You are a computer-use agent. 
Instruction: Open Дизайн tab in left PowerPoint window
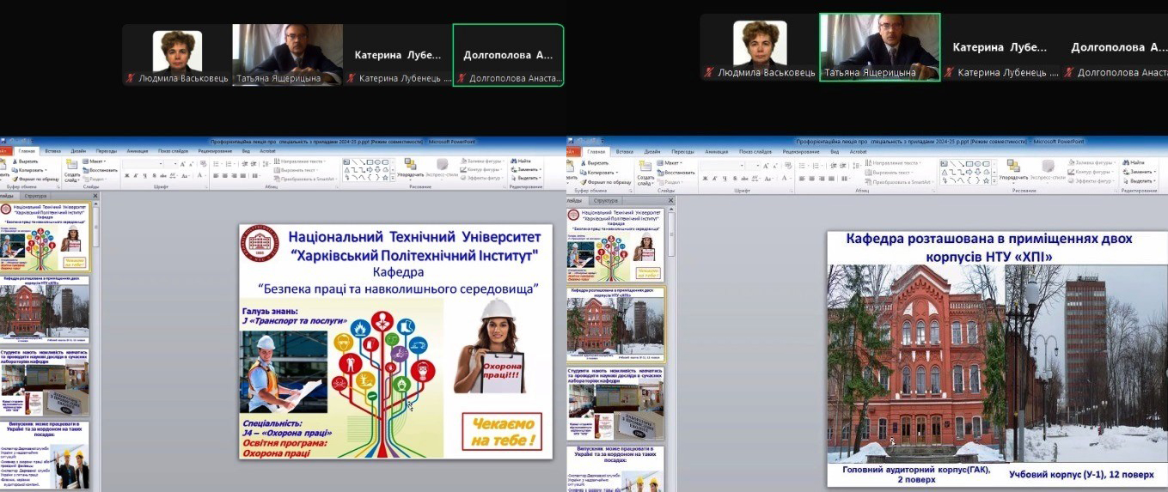(78, 151)
